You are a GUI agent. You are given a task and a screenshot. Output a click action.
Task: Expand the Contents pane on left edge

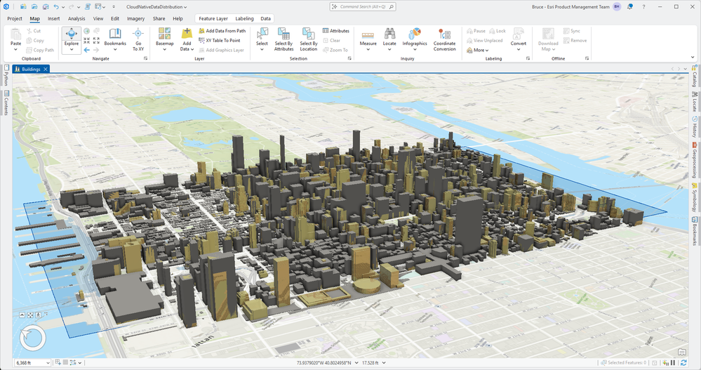(6, 103)
